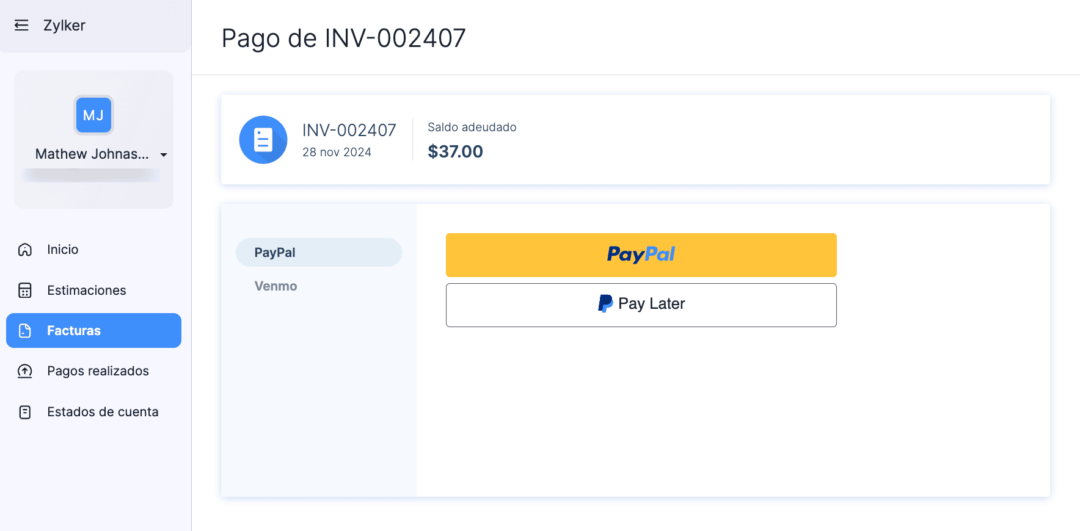Click the yellow PayPal payment button
This screenshot has height=531, width=1080.
[x=641, y=255]
